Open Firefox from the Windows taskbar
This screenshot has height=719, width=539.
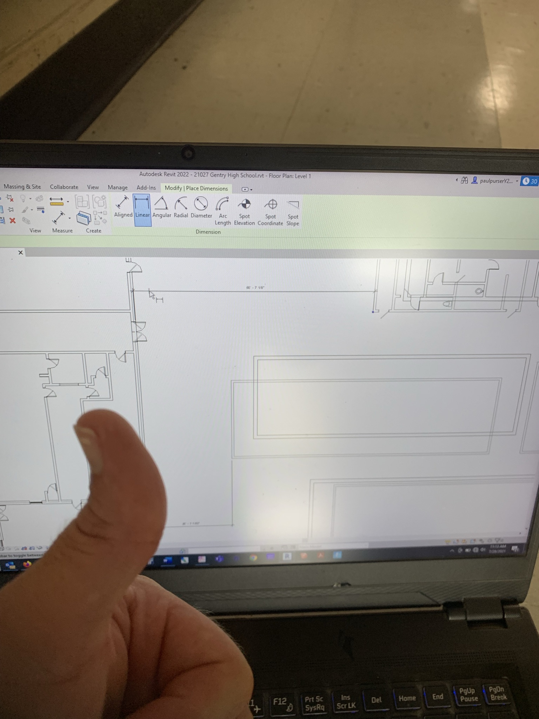pos(27,565)
